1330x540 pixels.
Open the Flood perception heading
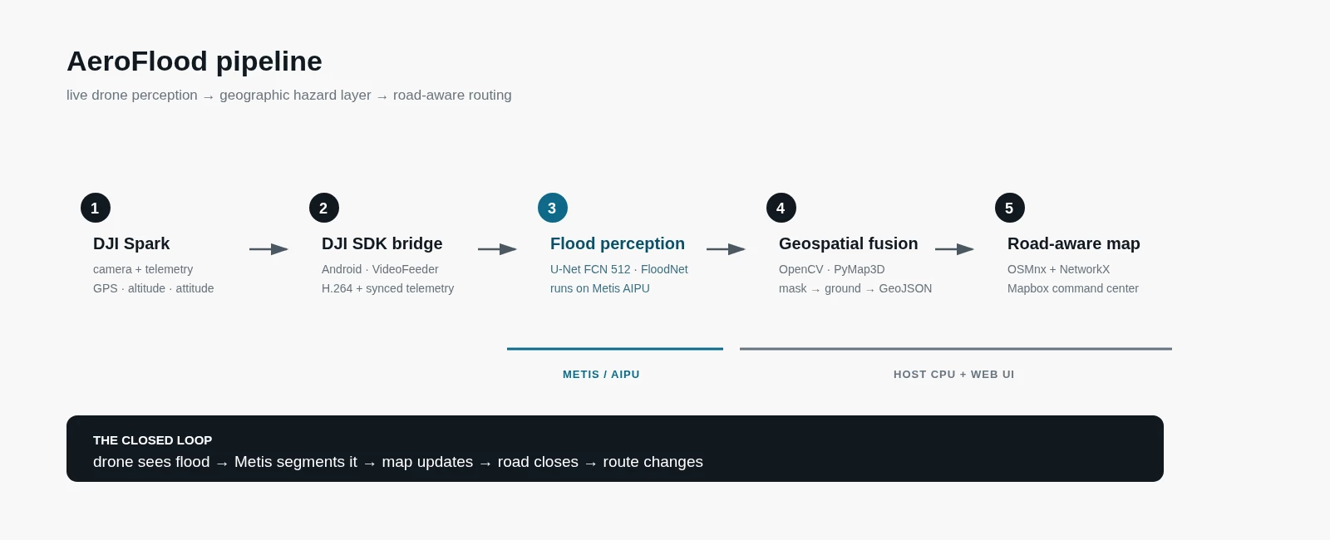[618, 243]
